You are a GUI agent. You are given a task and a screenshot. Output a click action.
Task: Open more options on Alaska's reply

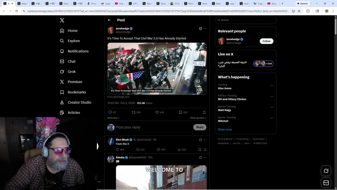205,158
